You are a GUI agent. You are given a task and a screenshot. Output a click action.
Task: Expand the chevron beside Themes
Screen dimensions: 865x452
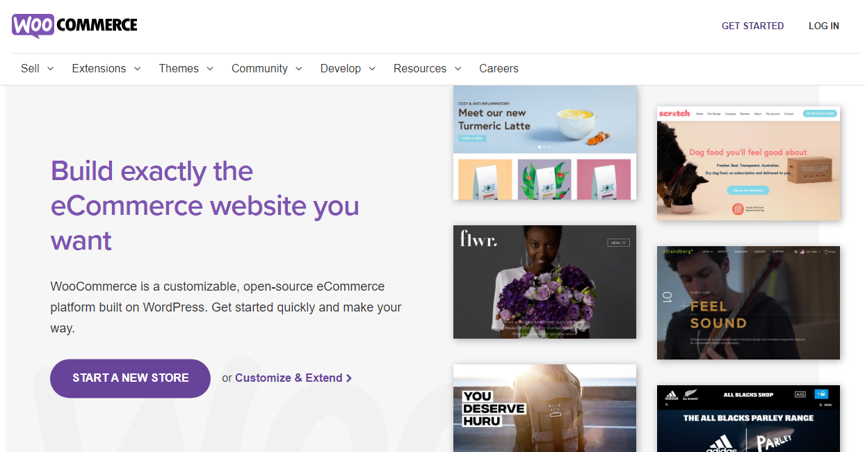point(209,69)
